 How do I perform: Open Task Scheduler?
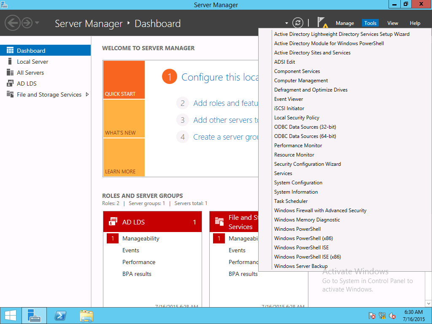291,201
